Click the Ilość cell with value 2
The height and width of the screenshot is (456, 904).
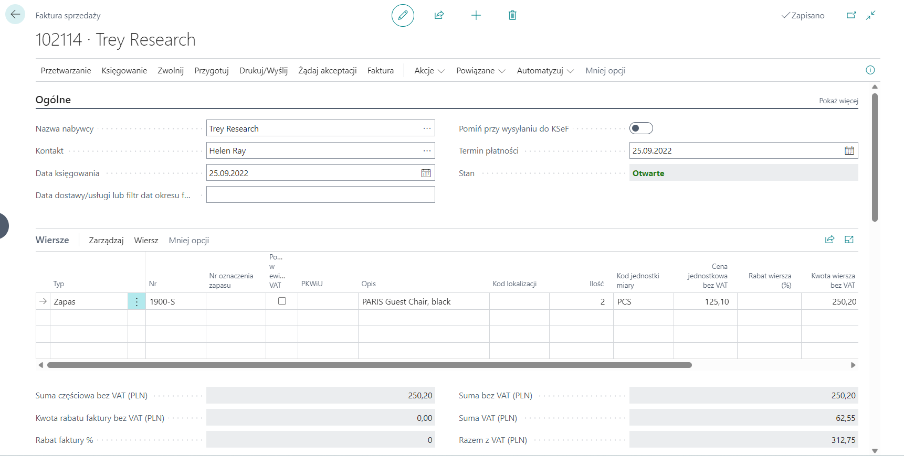point(581,301)
